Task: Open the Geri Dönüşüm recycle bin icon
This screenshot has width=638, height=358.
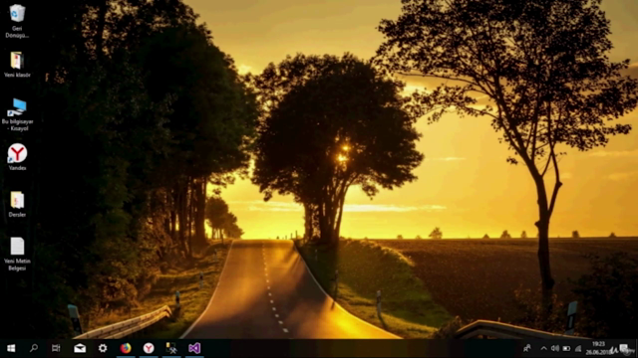Action: pyautogui.click(x=17, y=14)
